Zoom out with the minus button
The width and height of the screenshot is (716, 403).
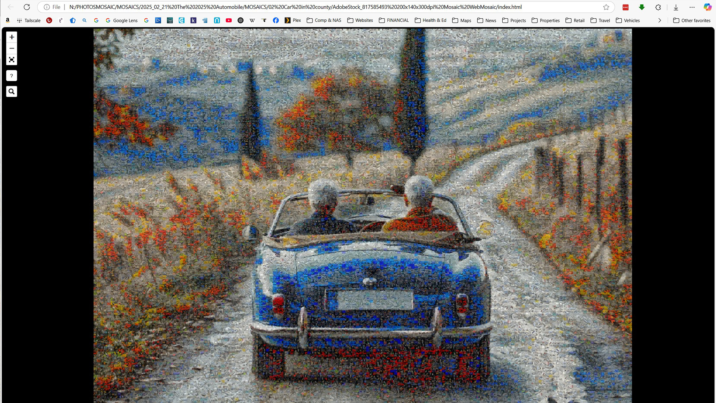coord(12,49)
